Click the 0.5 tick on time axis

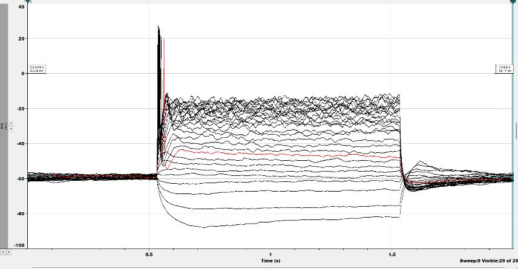[x=149, y=254]
